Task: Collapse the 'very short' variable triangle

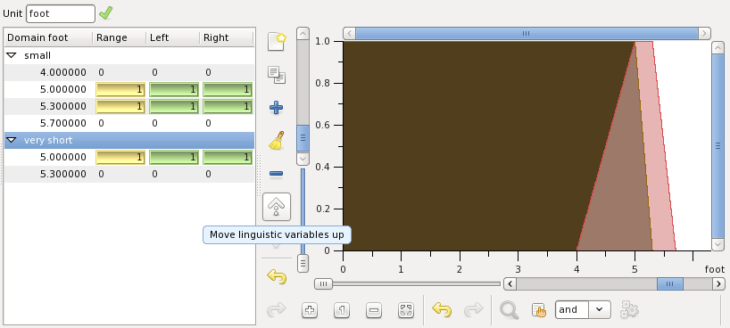Action: click(x=12, y=140)
